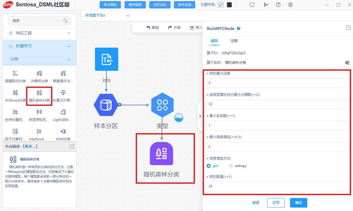Click the 搜索 search input field
353x211 pixels.
coord(39,21)
